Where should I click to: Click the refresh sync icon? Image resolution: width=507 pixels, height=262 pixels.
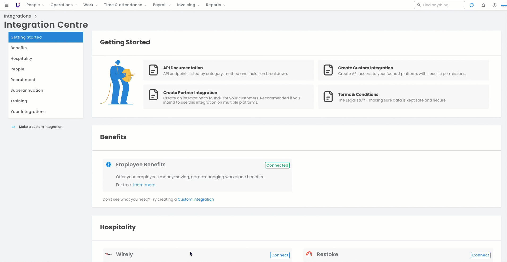pos(471,5)
